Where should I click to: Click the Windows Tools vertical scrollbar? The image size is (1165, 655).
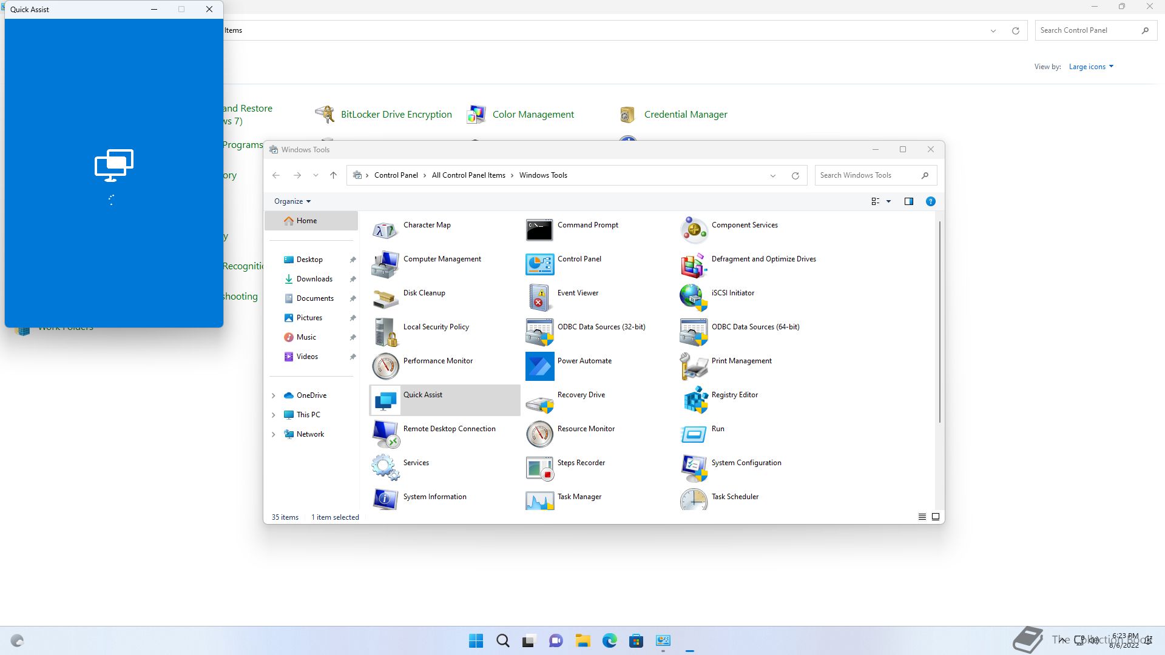point(939,321)
